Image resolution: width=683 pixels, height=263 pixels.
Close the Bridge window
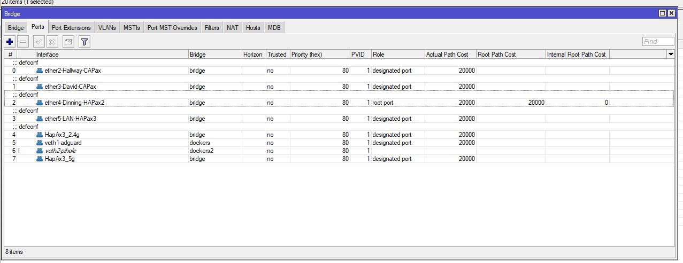coord(671,13)
